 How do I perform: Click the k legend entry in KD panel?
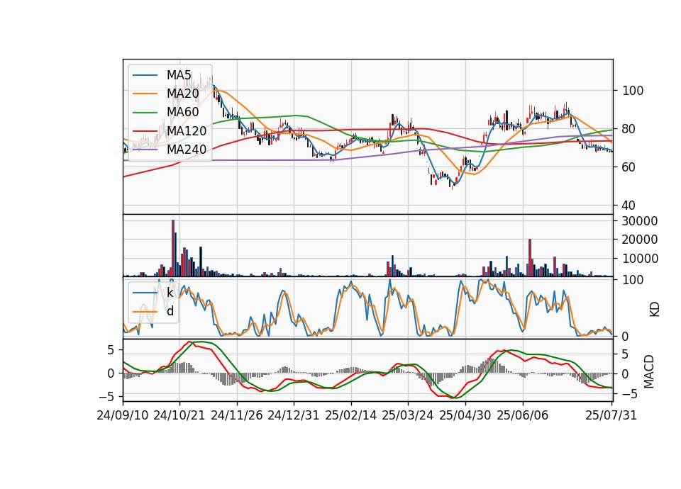coord(170,293)
